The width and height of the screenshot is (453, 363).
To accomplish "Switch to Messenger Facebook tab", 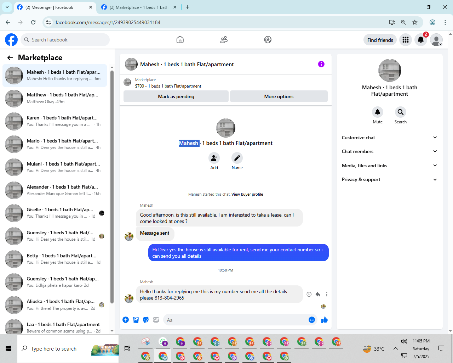I will coord(55,7).
